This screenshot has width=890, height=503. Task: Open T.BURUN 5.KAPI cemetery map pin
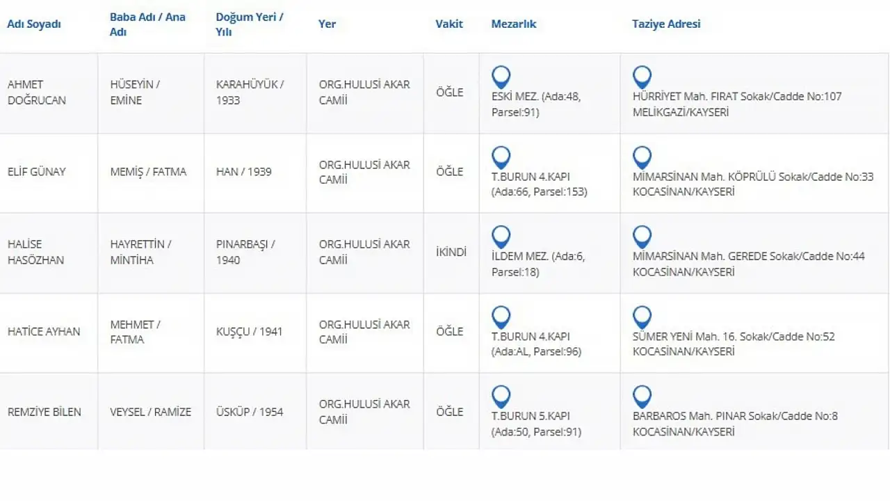tap(501, 397)
